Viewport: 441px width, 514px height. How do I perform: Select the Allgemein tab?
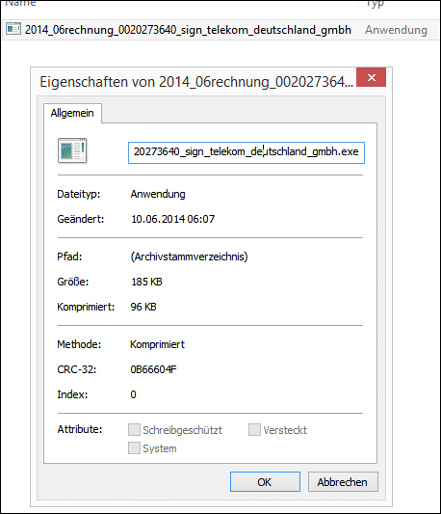point(72,113)
